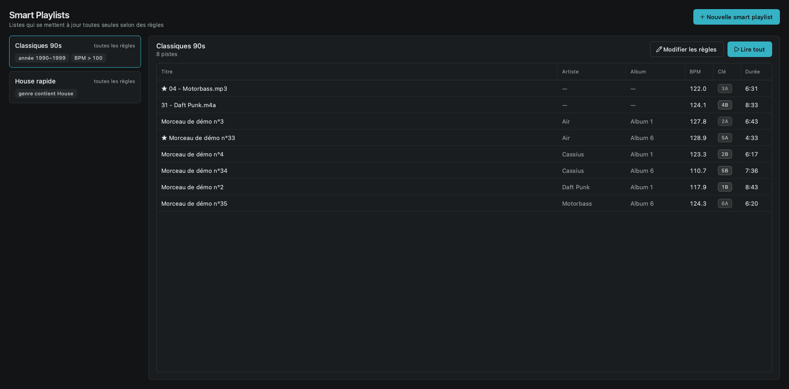Click the 8 pistes count label
This screenshot has width=789, height=389.
point(167,54)
